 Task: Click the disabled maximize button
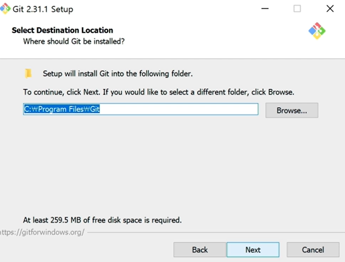pyautogui.click(x=297, y=9)
